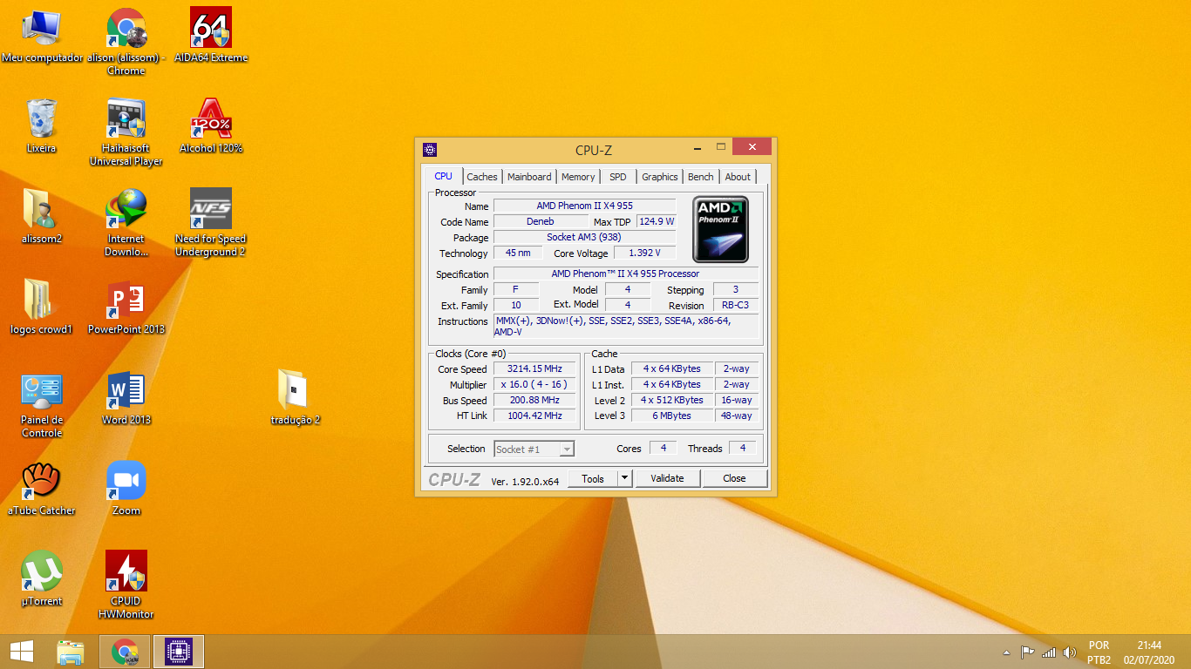This screenshot has height=669, width=1191.
Task: Open Painel de Controle icon
Action: coord(42,404)
